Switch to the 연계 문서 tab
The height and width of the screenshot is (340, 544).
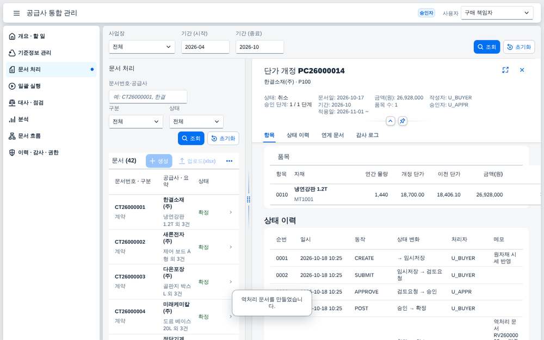(x=332, y=135)
